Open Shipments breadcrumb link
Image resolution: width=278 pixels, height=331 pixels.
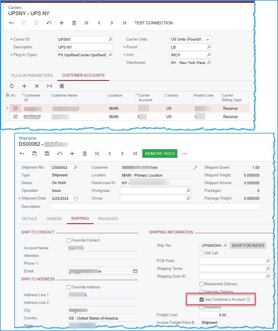(28, 138)
